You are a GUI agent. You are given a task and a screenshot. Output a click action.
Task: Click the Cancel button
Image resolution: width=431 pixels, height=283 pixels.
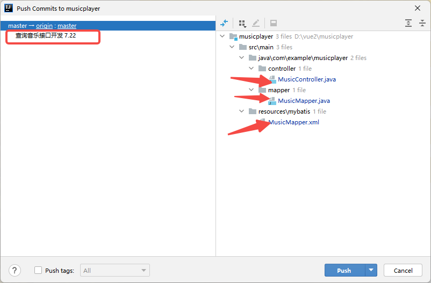coord(403,270)
